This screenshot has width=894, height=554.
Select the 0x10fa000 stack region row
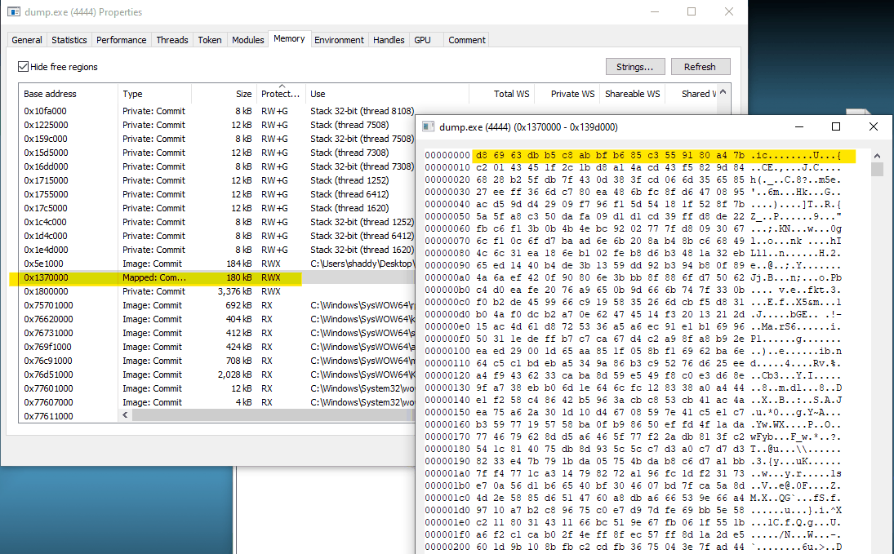[x=216, y=111]
